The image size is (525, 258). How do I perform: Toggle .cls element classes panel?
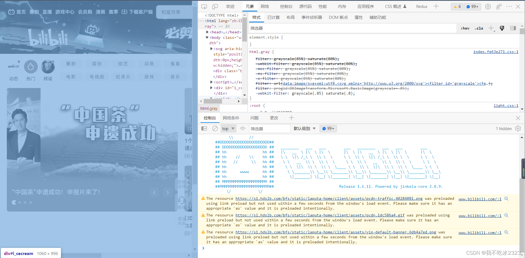pyautogui.click(x=479, y=28)
